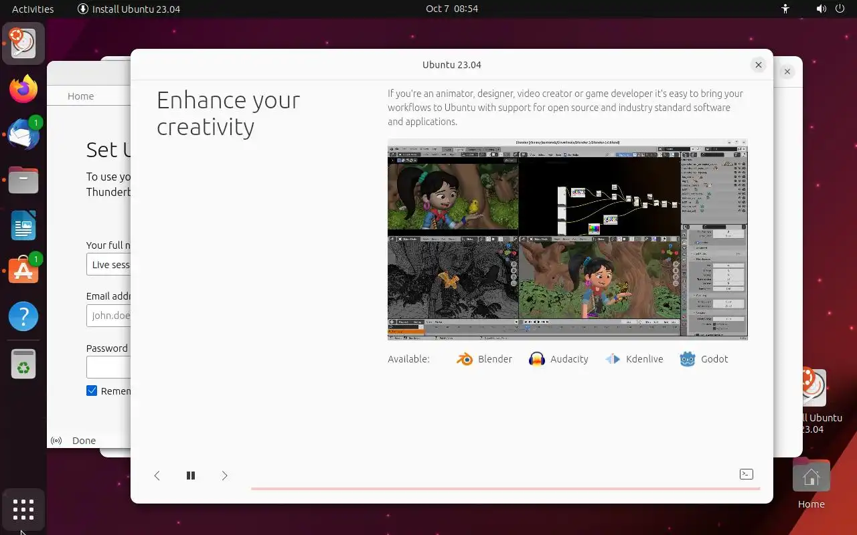
Task: Click the Blender app icon
Action: 465,359
